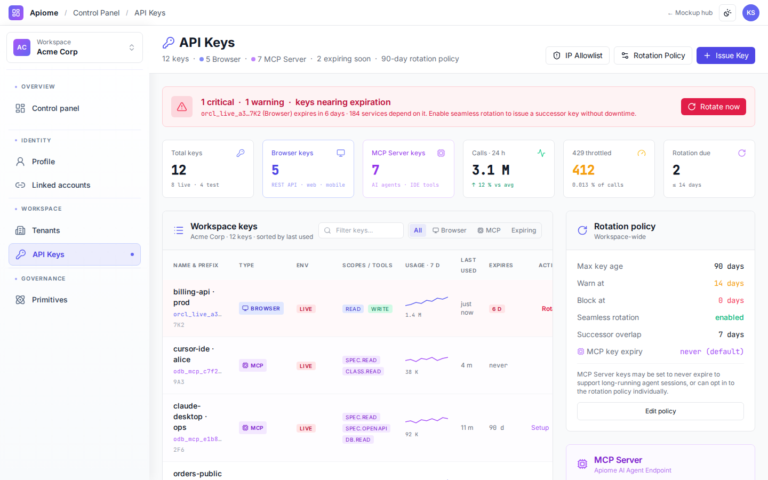Open Setup link on claude-desktop row
This screenshot has height=480, width=768.
(540, 428)
